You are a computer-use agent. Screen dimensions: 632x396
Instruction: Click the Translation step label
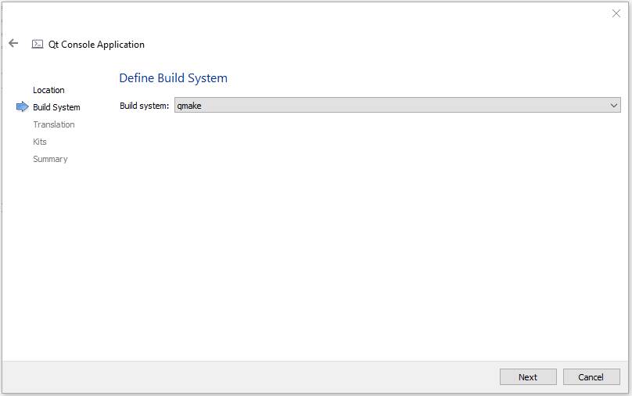54,124
